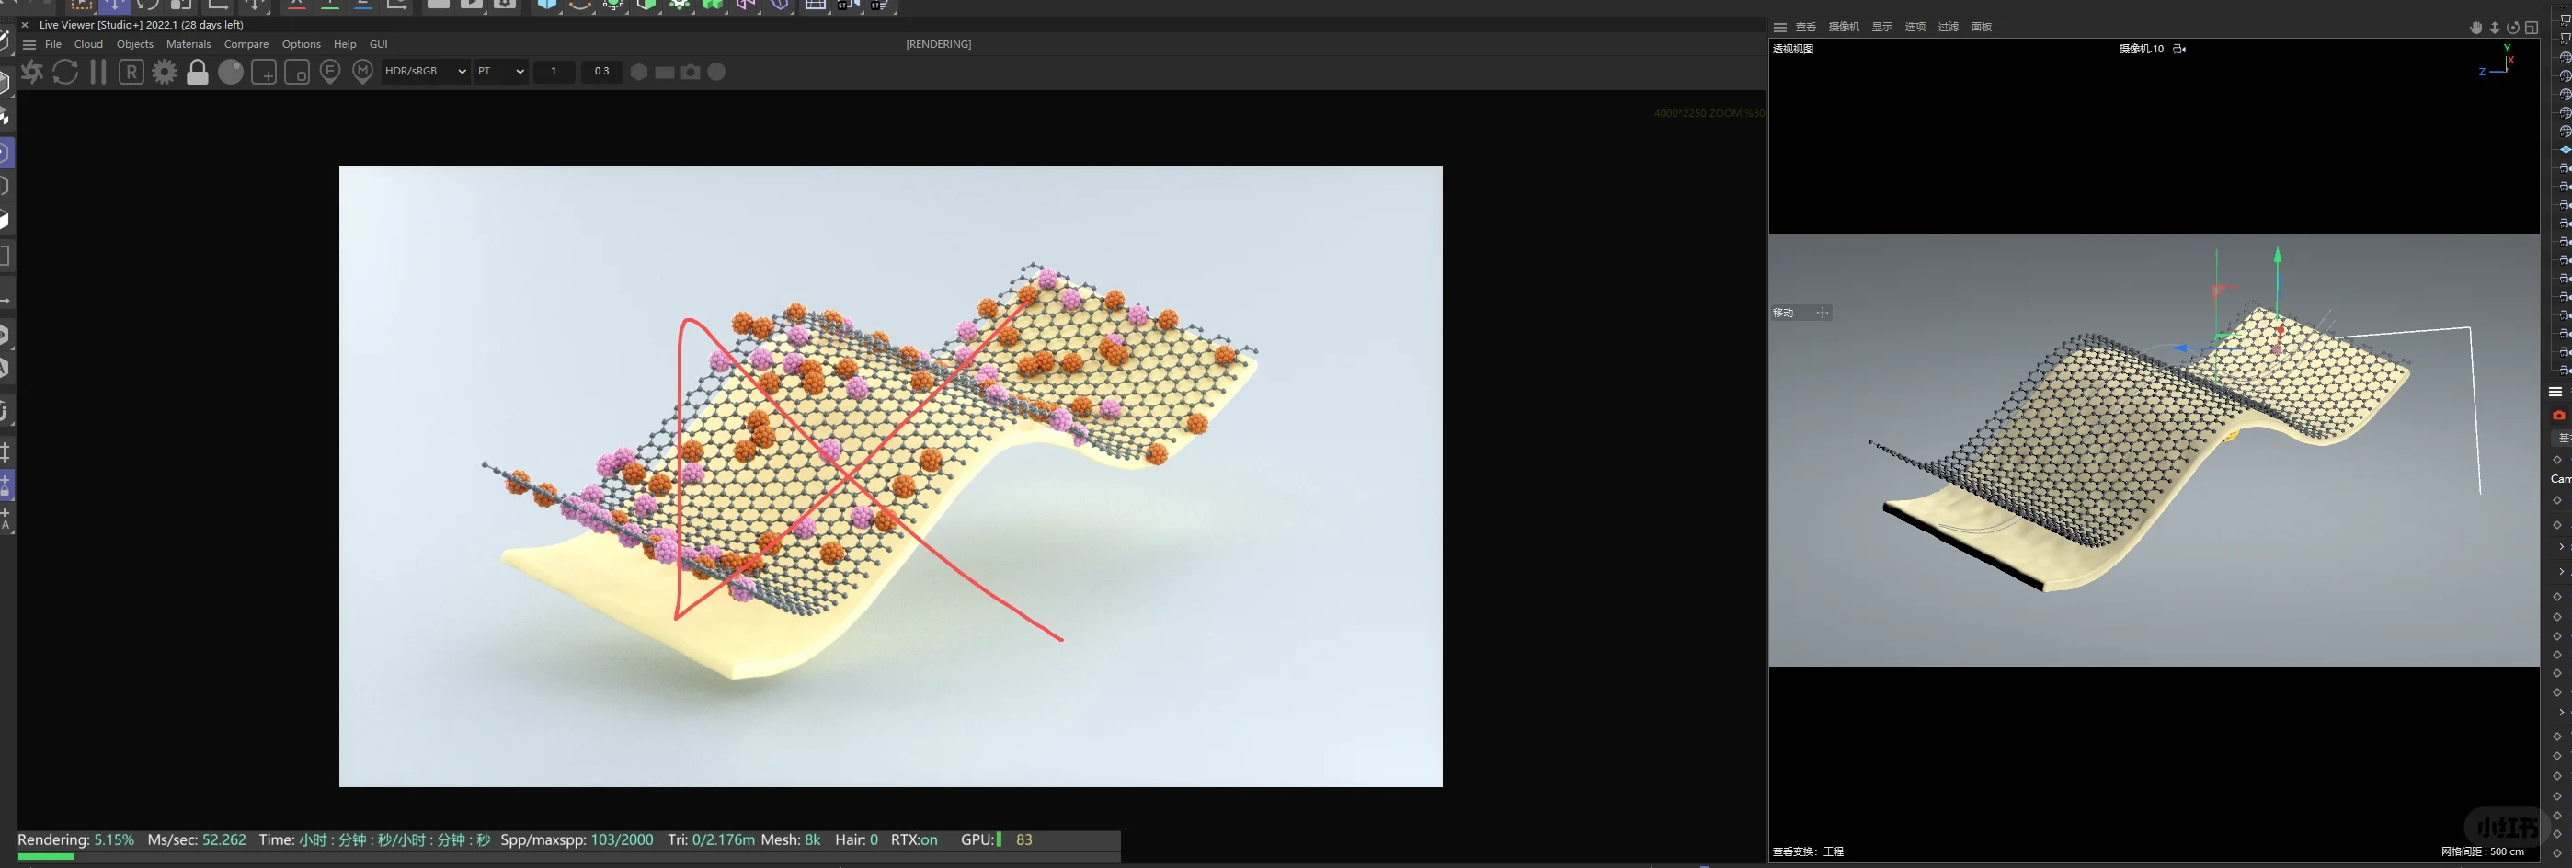The image size is (2572, 868).
Task: Pause the Live Viewer render
Action: coord(97,72)
